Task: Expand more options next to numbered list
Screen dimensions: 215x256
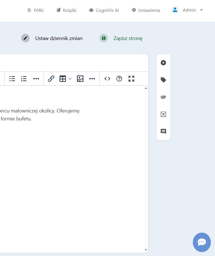Action: point(36,79)
